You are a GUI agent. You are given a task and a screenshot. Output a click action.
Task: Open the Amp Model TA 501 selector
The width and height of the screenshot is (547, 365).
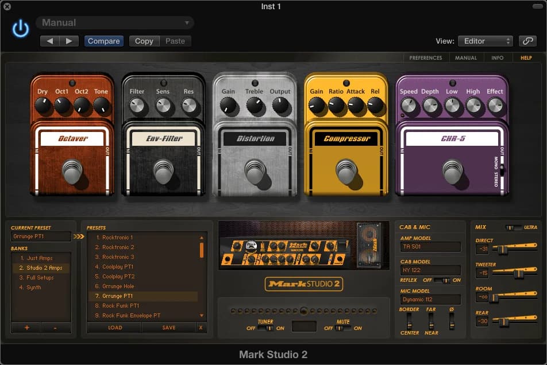430,247
